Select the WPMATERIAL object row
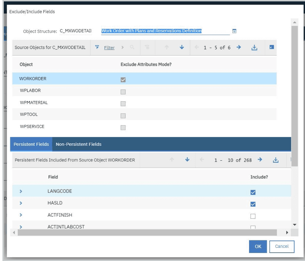 144,102
